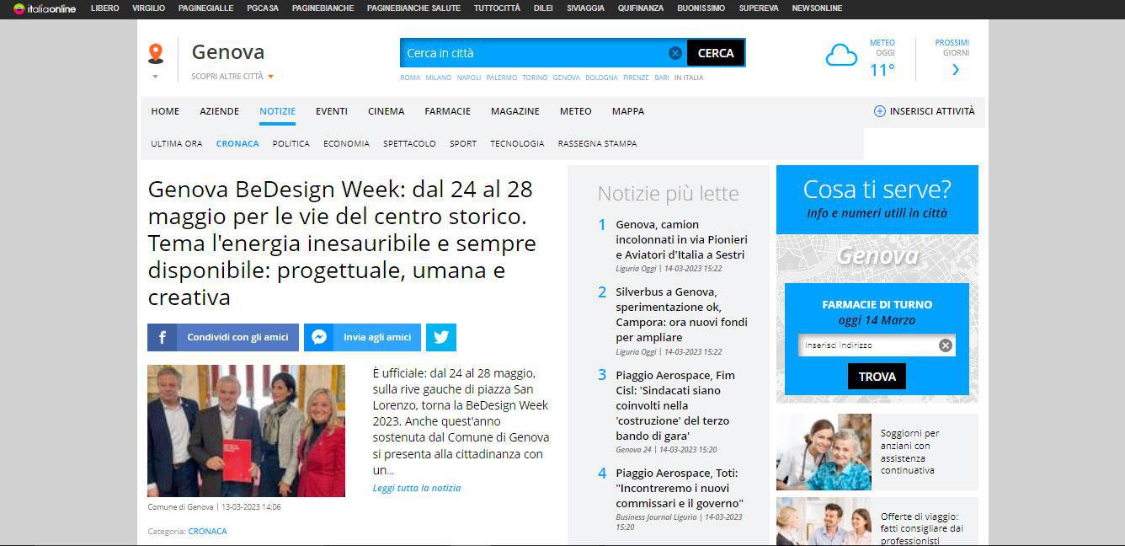
Task: Select Firenze city quick link
Action: (636, 78)
